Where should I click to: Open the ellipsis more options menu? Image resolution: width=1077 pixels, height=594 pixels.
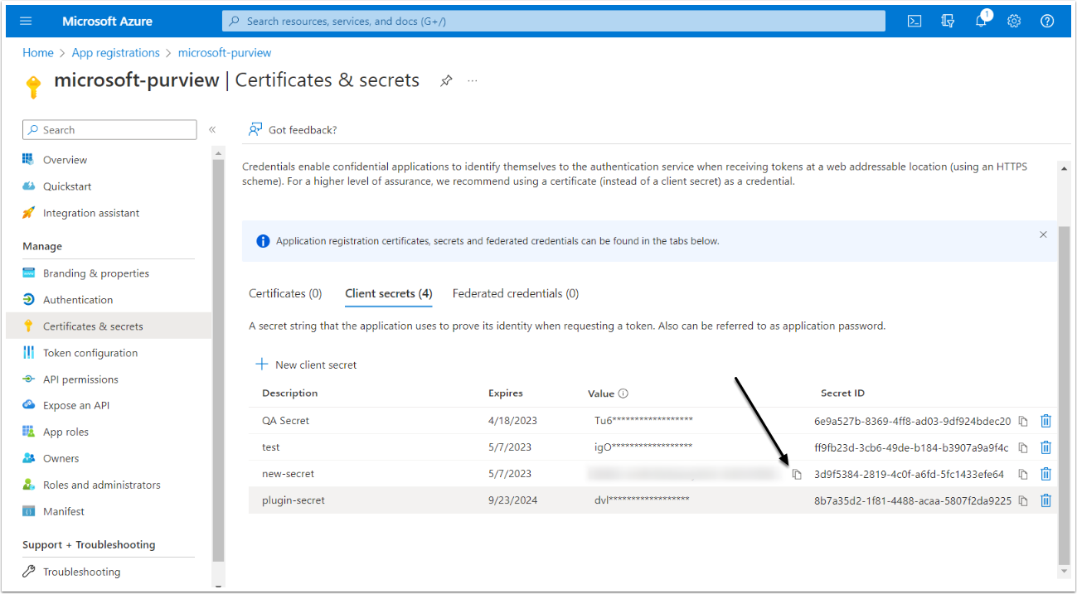pos(473,80)
